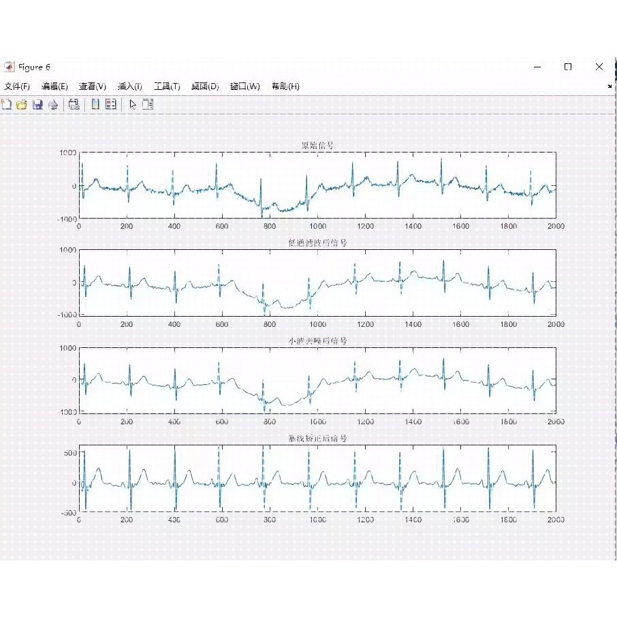Click the Insert Legend icon
617x617 pixels.
tap(111, 104)
